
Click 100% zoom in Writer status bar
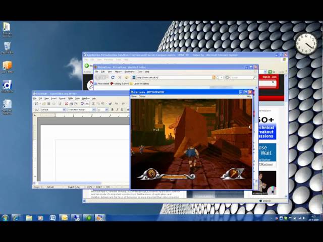[89, 187]
